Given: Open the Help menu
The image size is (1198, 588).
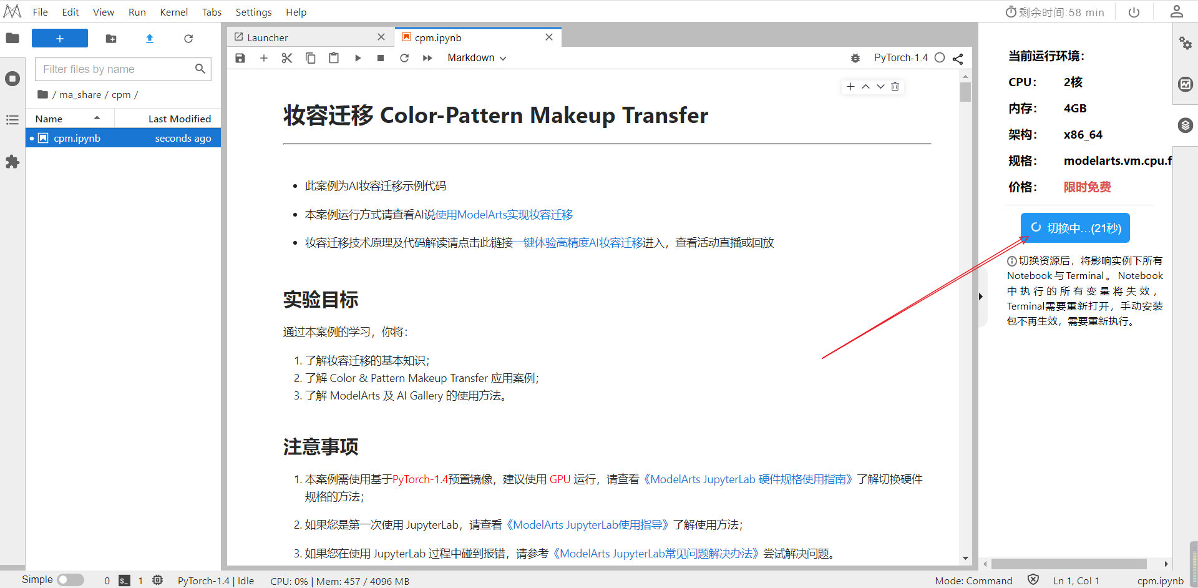Looking at the screenshot, I should click(x=296, y=12).
